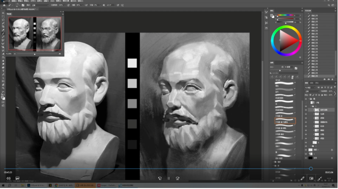The image size is (338, 189).
Task: Click the video player back arrow
Action: 4,1
